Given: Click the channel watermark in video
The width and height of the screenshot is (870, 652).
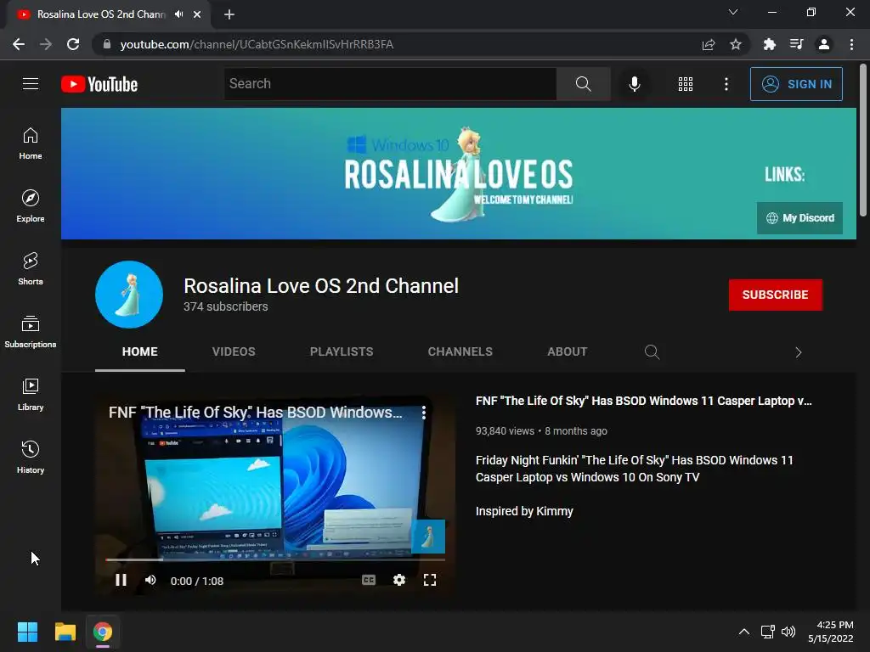Looking at the screenshot, I should coord(428,537).
